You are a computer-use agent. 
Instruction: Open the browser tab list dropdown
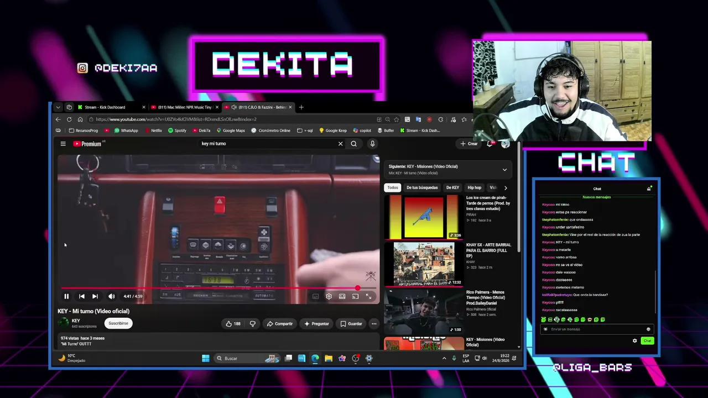[58, 107]
